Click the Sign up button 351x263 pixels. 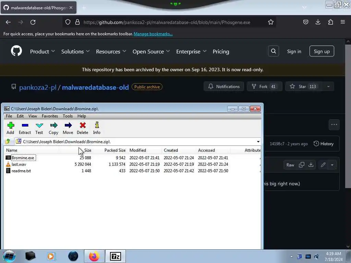click(x=322, y=51)
